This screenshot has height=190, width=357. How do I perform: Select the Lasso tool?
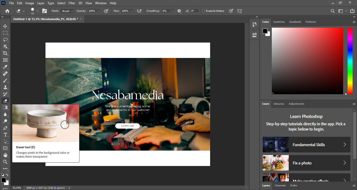click(5, 40)
